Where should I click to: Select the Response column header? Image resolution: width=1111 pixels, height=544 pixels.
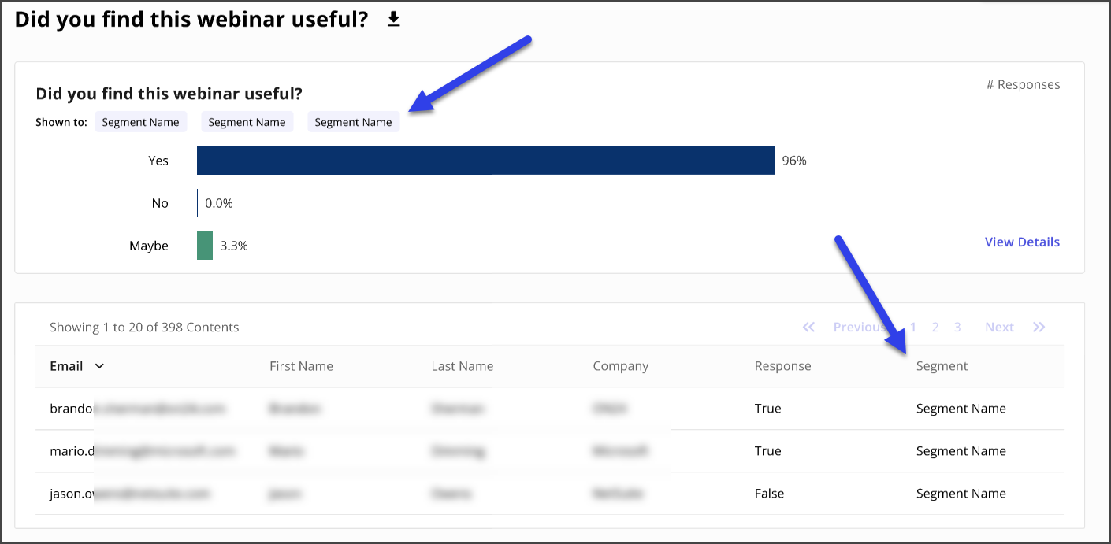[782, 366]
